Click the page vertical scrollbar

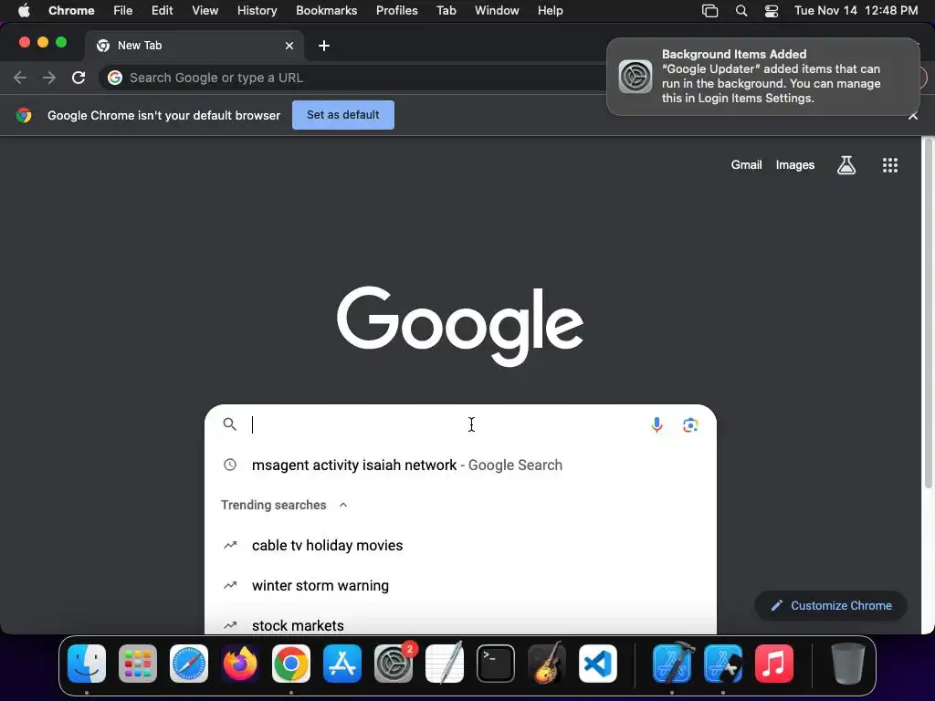click(x=928, y=314)
